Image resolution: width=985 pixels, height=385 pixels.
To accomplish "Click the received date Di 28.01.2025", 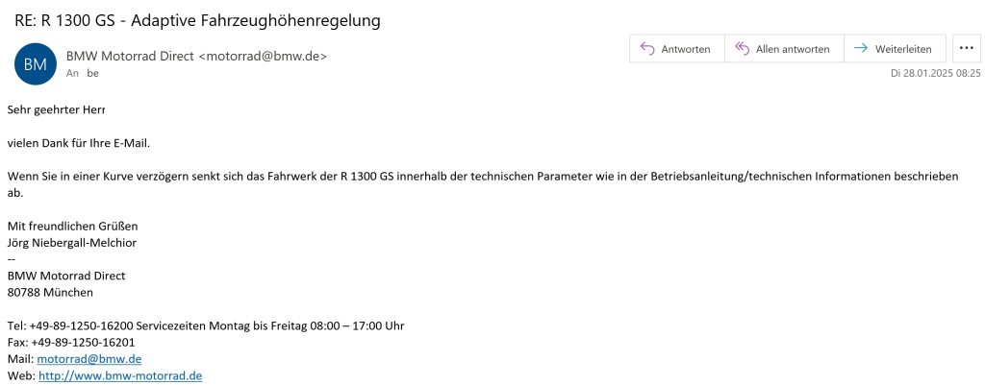I will click(935, 73).
